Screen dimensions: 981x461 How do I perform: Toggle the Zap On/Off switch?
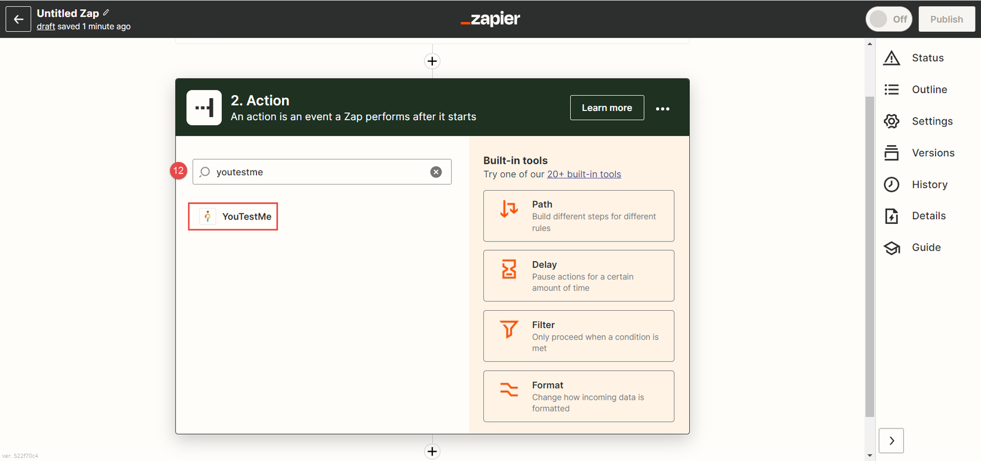tap(888, 19)
